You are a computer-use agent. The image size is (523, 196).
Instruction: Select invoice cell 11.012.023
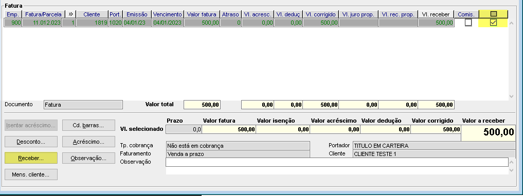coord(42,23)
